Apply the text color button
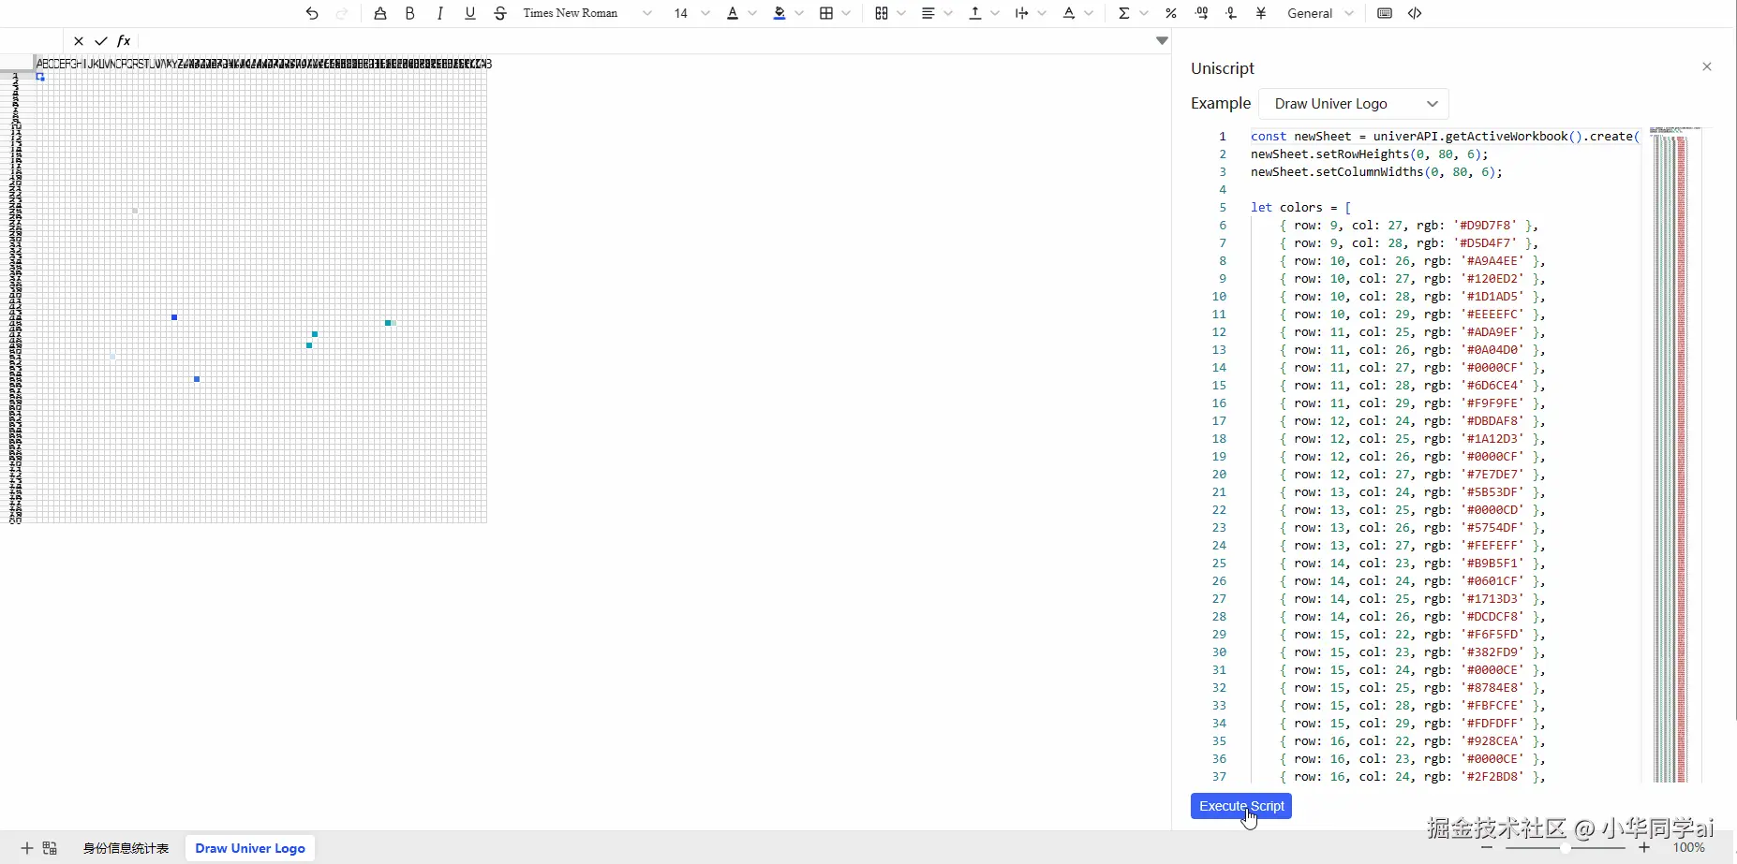Viewport: 1737px width, 864px height. [733, 13]
